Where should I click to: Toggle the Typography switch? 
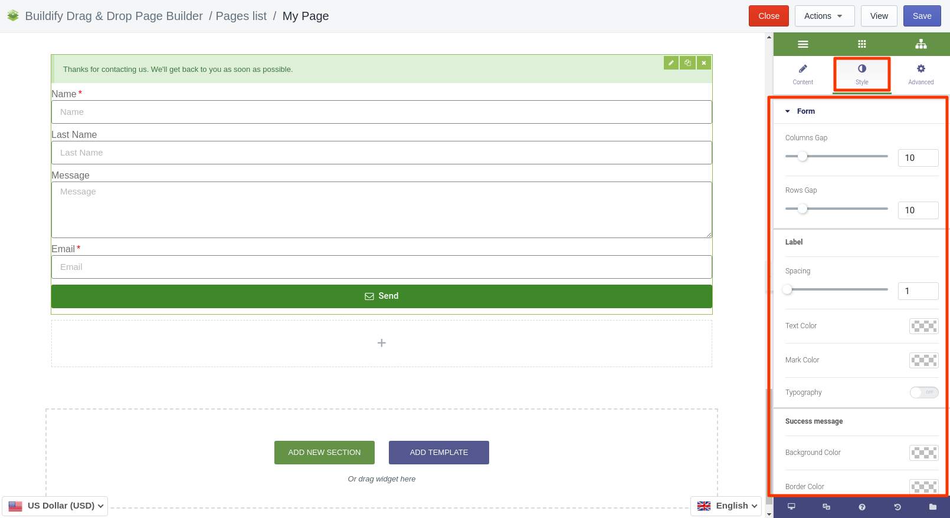click(x=924, y=392)
